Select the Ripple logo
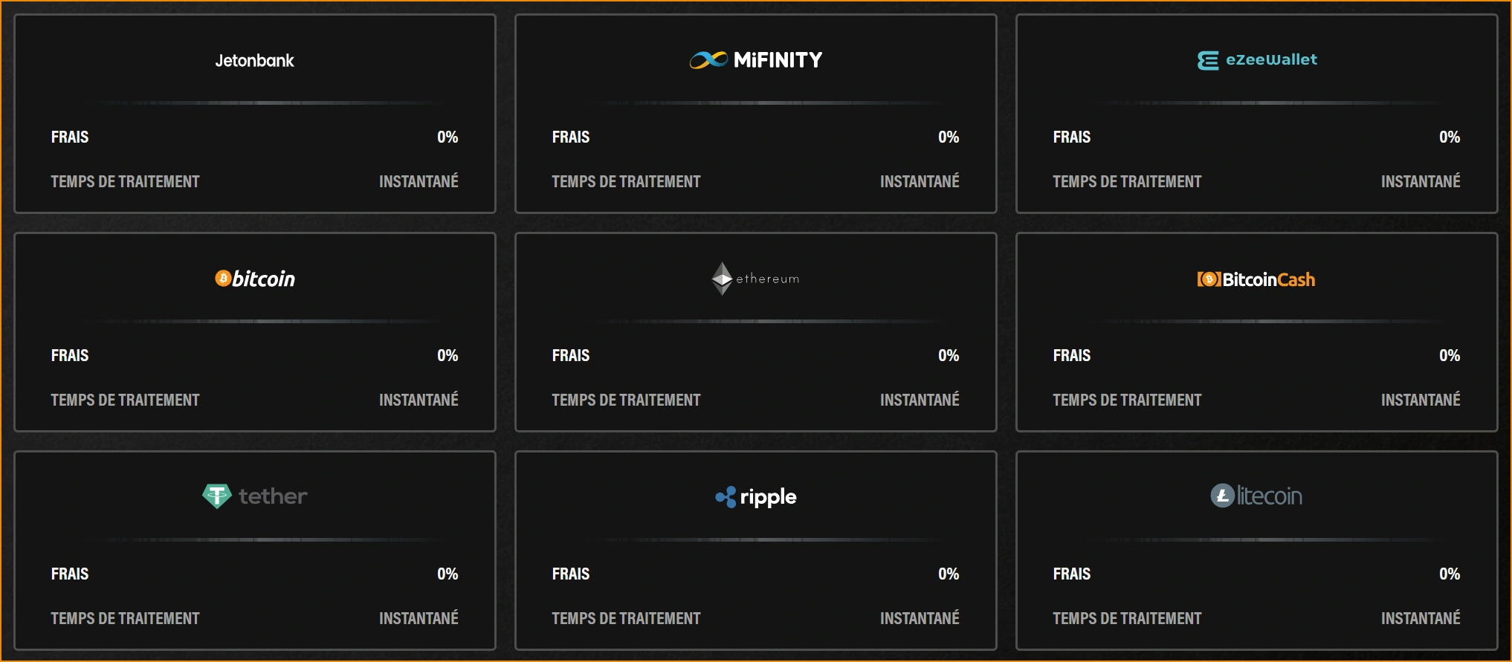Screen dimensions: 1512x662 [755, 496]
